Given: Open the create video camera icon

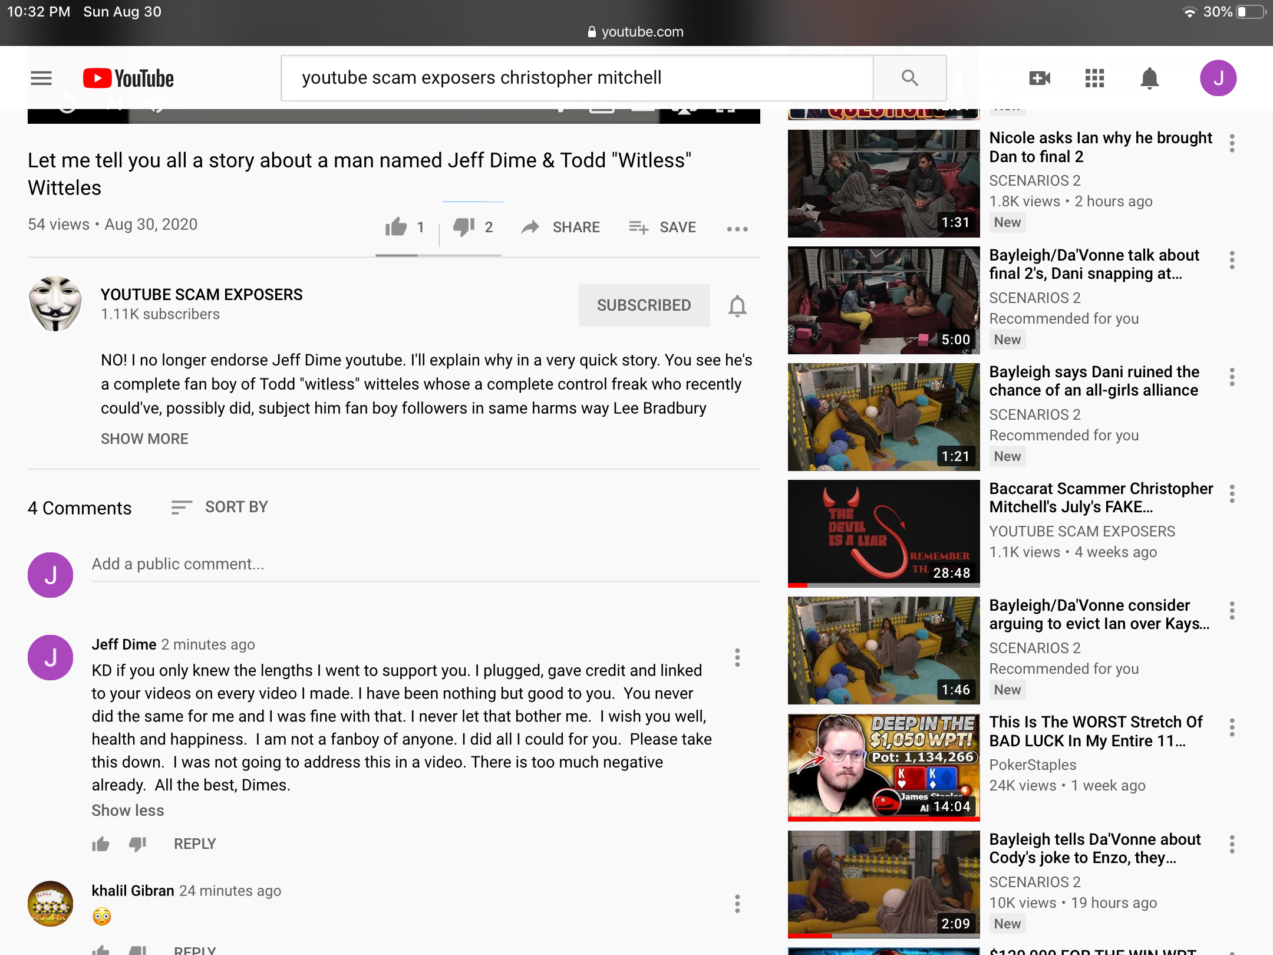Looking at the screenshot, I should coord(1040,78).
